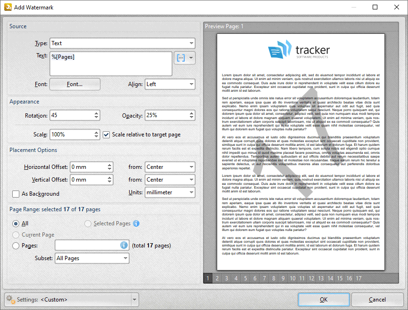Select the Pages radio button
This screenshot has height=310, width=408.
[16, 245]
